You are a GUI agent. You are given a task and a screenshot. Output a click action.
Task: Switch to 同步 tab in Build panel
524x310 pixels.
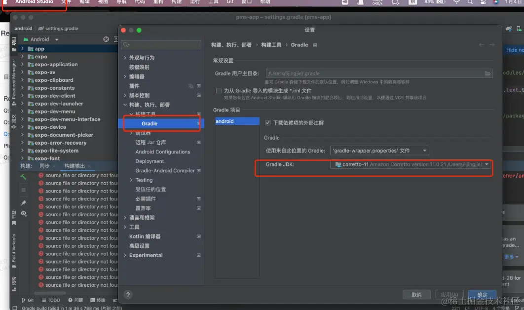click(x=44, y=166)
